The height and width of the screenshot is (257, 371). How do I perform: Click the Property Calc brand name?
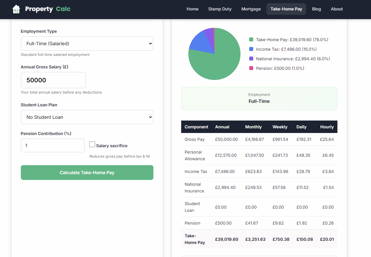click(x=48, y=9)
